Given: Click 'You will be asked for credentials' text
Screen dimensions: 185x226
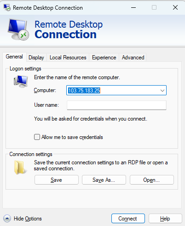Looking at the screenshot, I should pyautogui.click(x=91, y=119).
